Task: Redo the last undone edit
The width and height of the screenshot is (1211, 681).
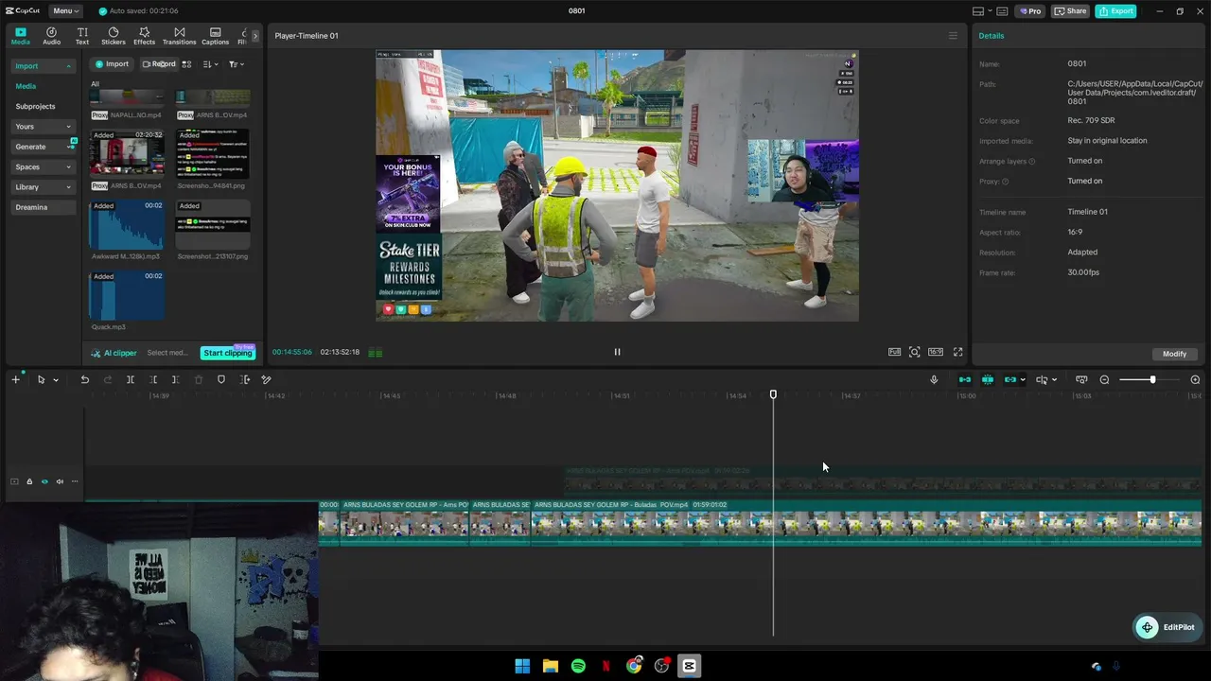Action: click(107, 379)
